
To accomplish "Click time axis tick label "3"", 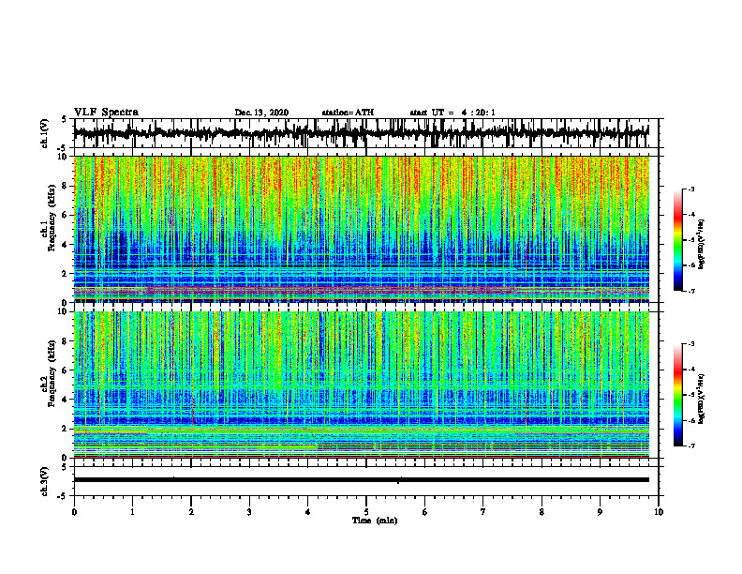I will coord(249,512).
